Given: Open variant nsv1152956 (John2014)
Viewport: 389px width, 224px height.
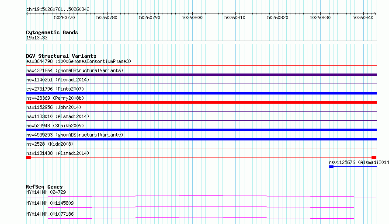Looking at the screenshot, I should click(x=54, y=107).
